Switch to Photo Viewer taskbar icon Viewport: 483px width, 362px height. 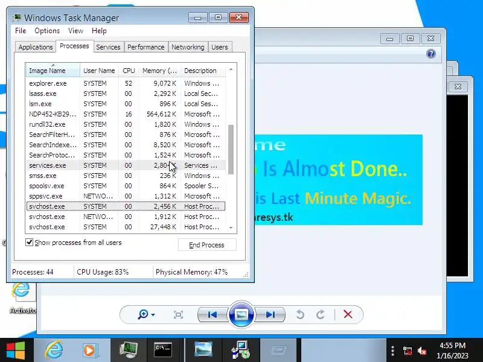pyautogui.click(x=203, y=350)
